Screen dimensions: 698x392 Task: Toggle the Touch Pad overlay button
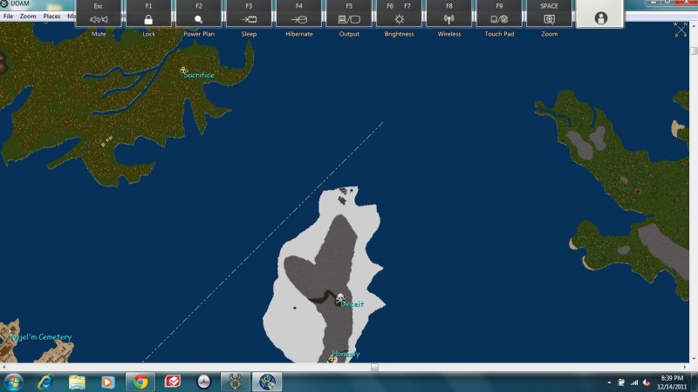(x=499, y=18)
